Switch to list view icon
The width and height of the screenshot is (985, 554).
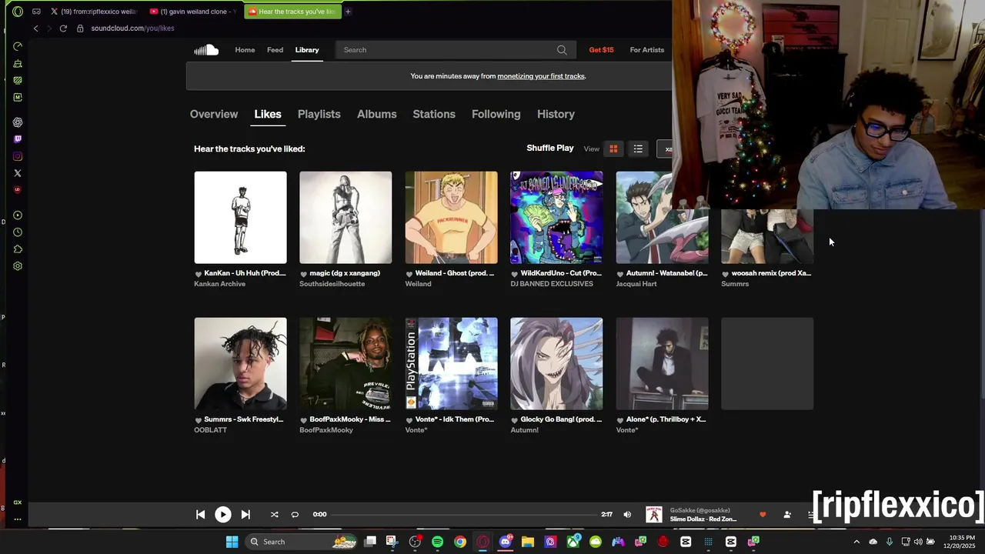pyautogui.click(x=638, y=149)
